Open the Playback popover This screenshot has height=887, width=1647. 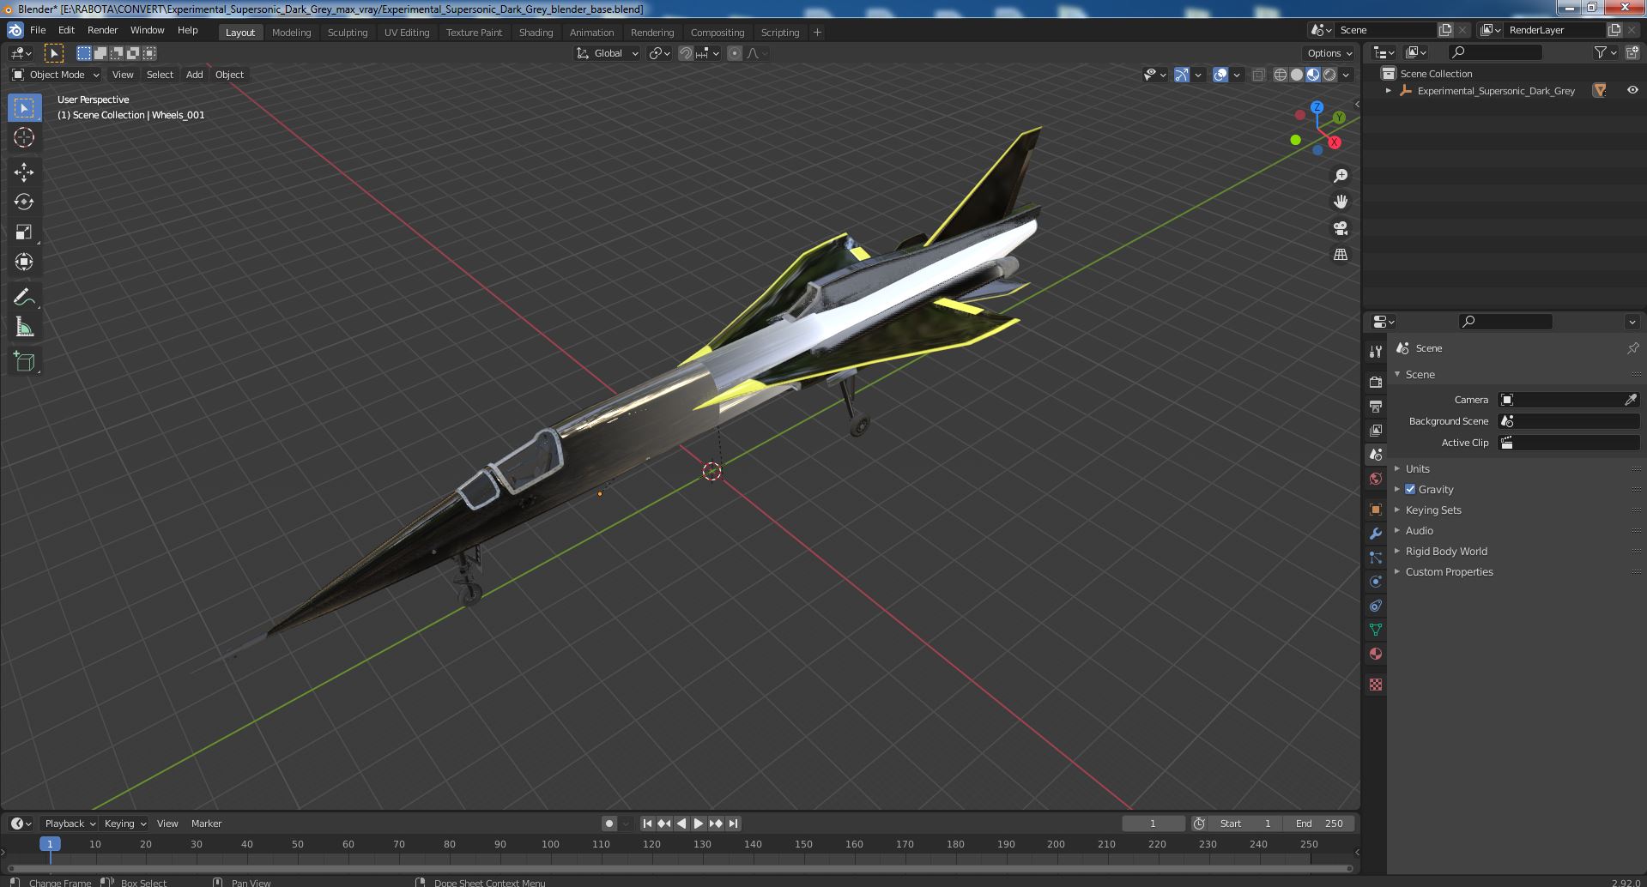point(69,824)
